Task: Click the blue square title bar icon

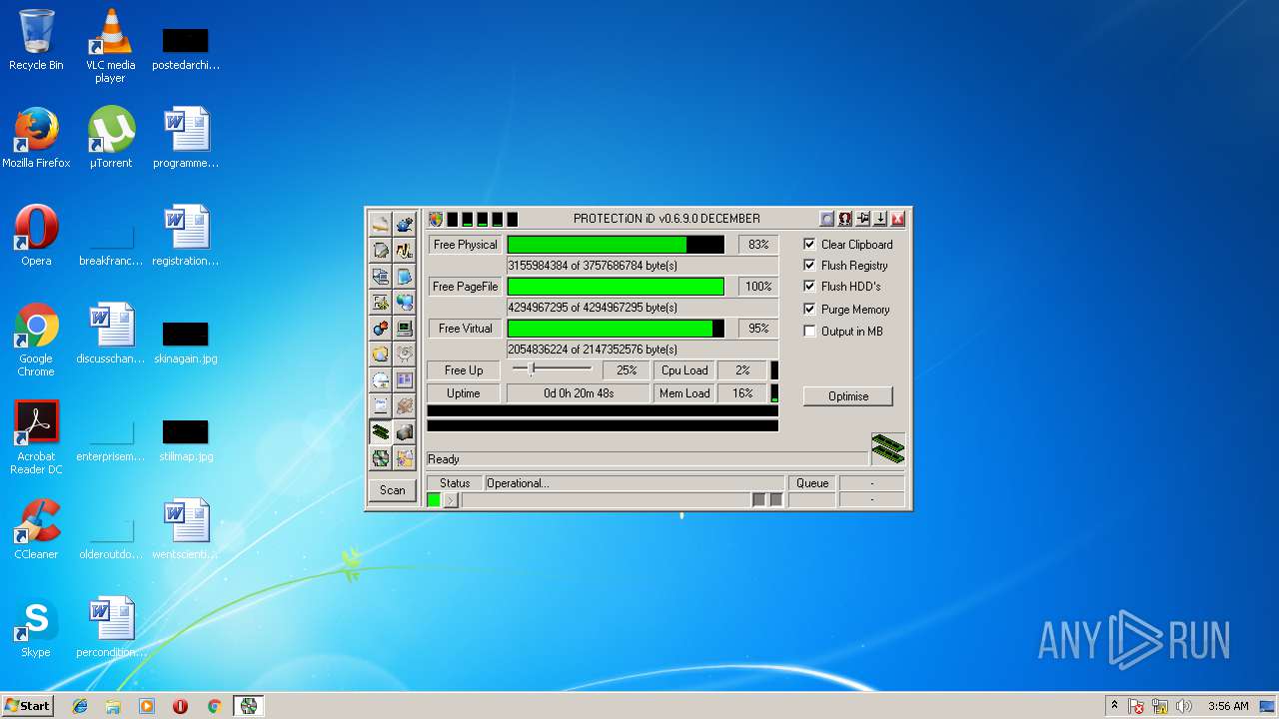Action: (827, 219)
